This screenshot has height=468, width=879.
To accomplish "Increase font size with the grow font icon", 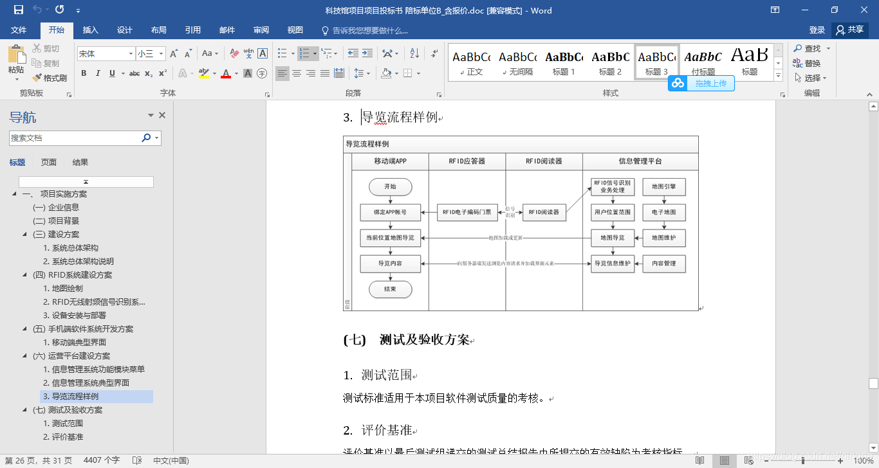I will (x=174, y=54).
